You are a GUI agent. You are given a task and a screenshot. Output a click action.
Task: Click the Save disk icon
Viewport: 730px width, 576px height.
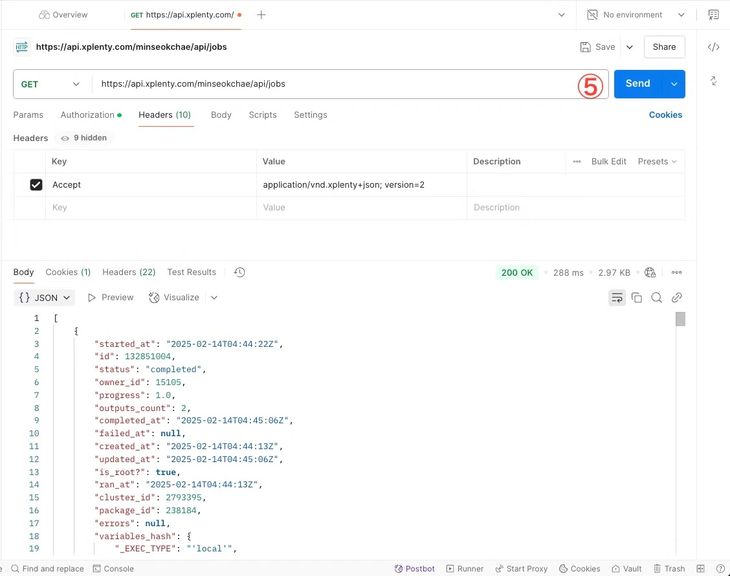click(x=585, y=47)
